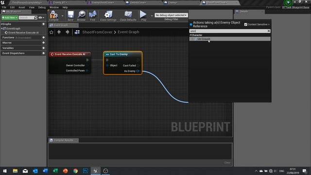Select the Event Receive Execute AI node title
The height and width of the screenshot is (175, 311).
(70, 54)
